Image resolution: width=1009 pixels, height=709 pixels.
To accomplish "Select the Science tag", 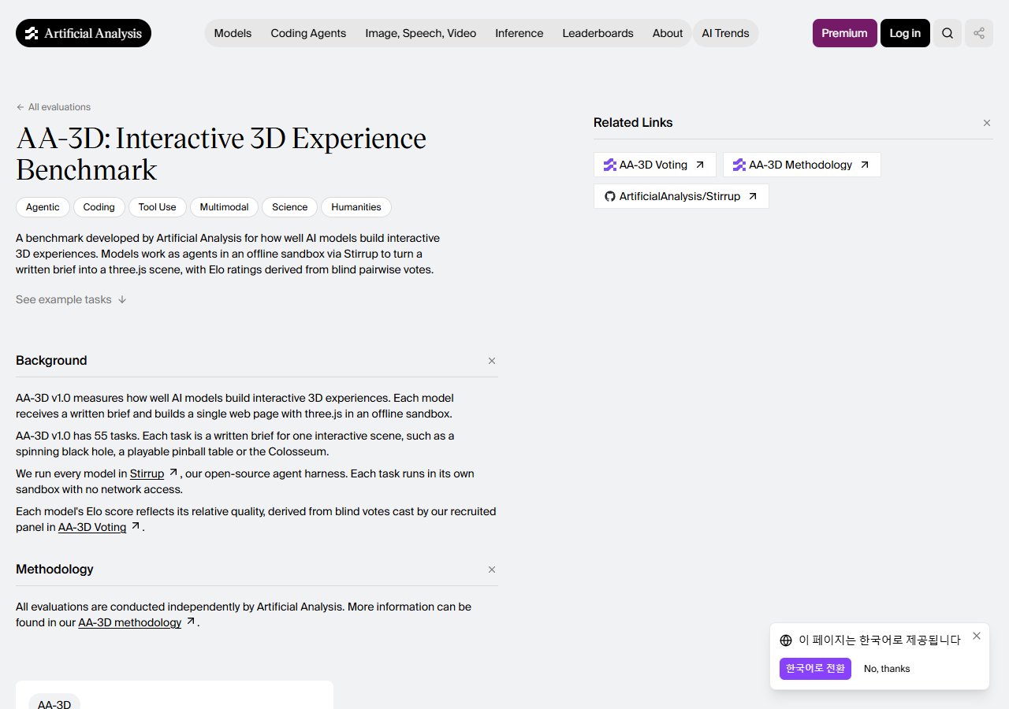I will [290, 207].
